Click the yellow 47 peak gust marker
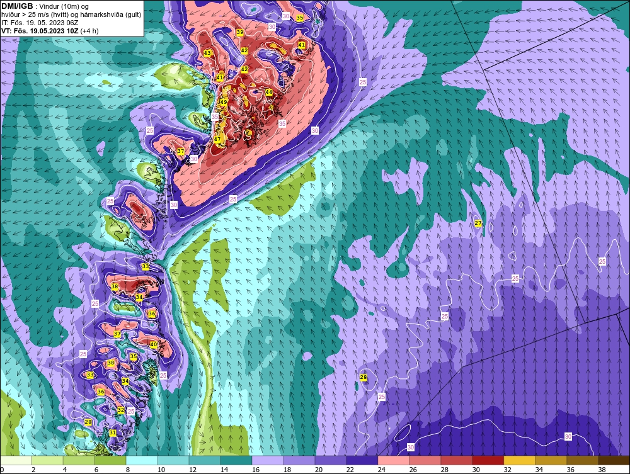The image size is (630, 474). coord(217,139)
